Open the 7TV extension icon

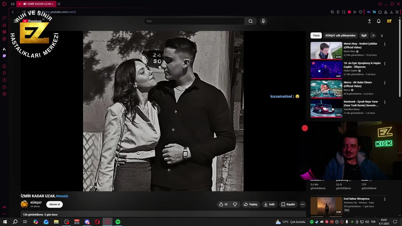point(374,12)
